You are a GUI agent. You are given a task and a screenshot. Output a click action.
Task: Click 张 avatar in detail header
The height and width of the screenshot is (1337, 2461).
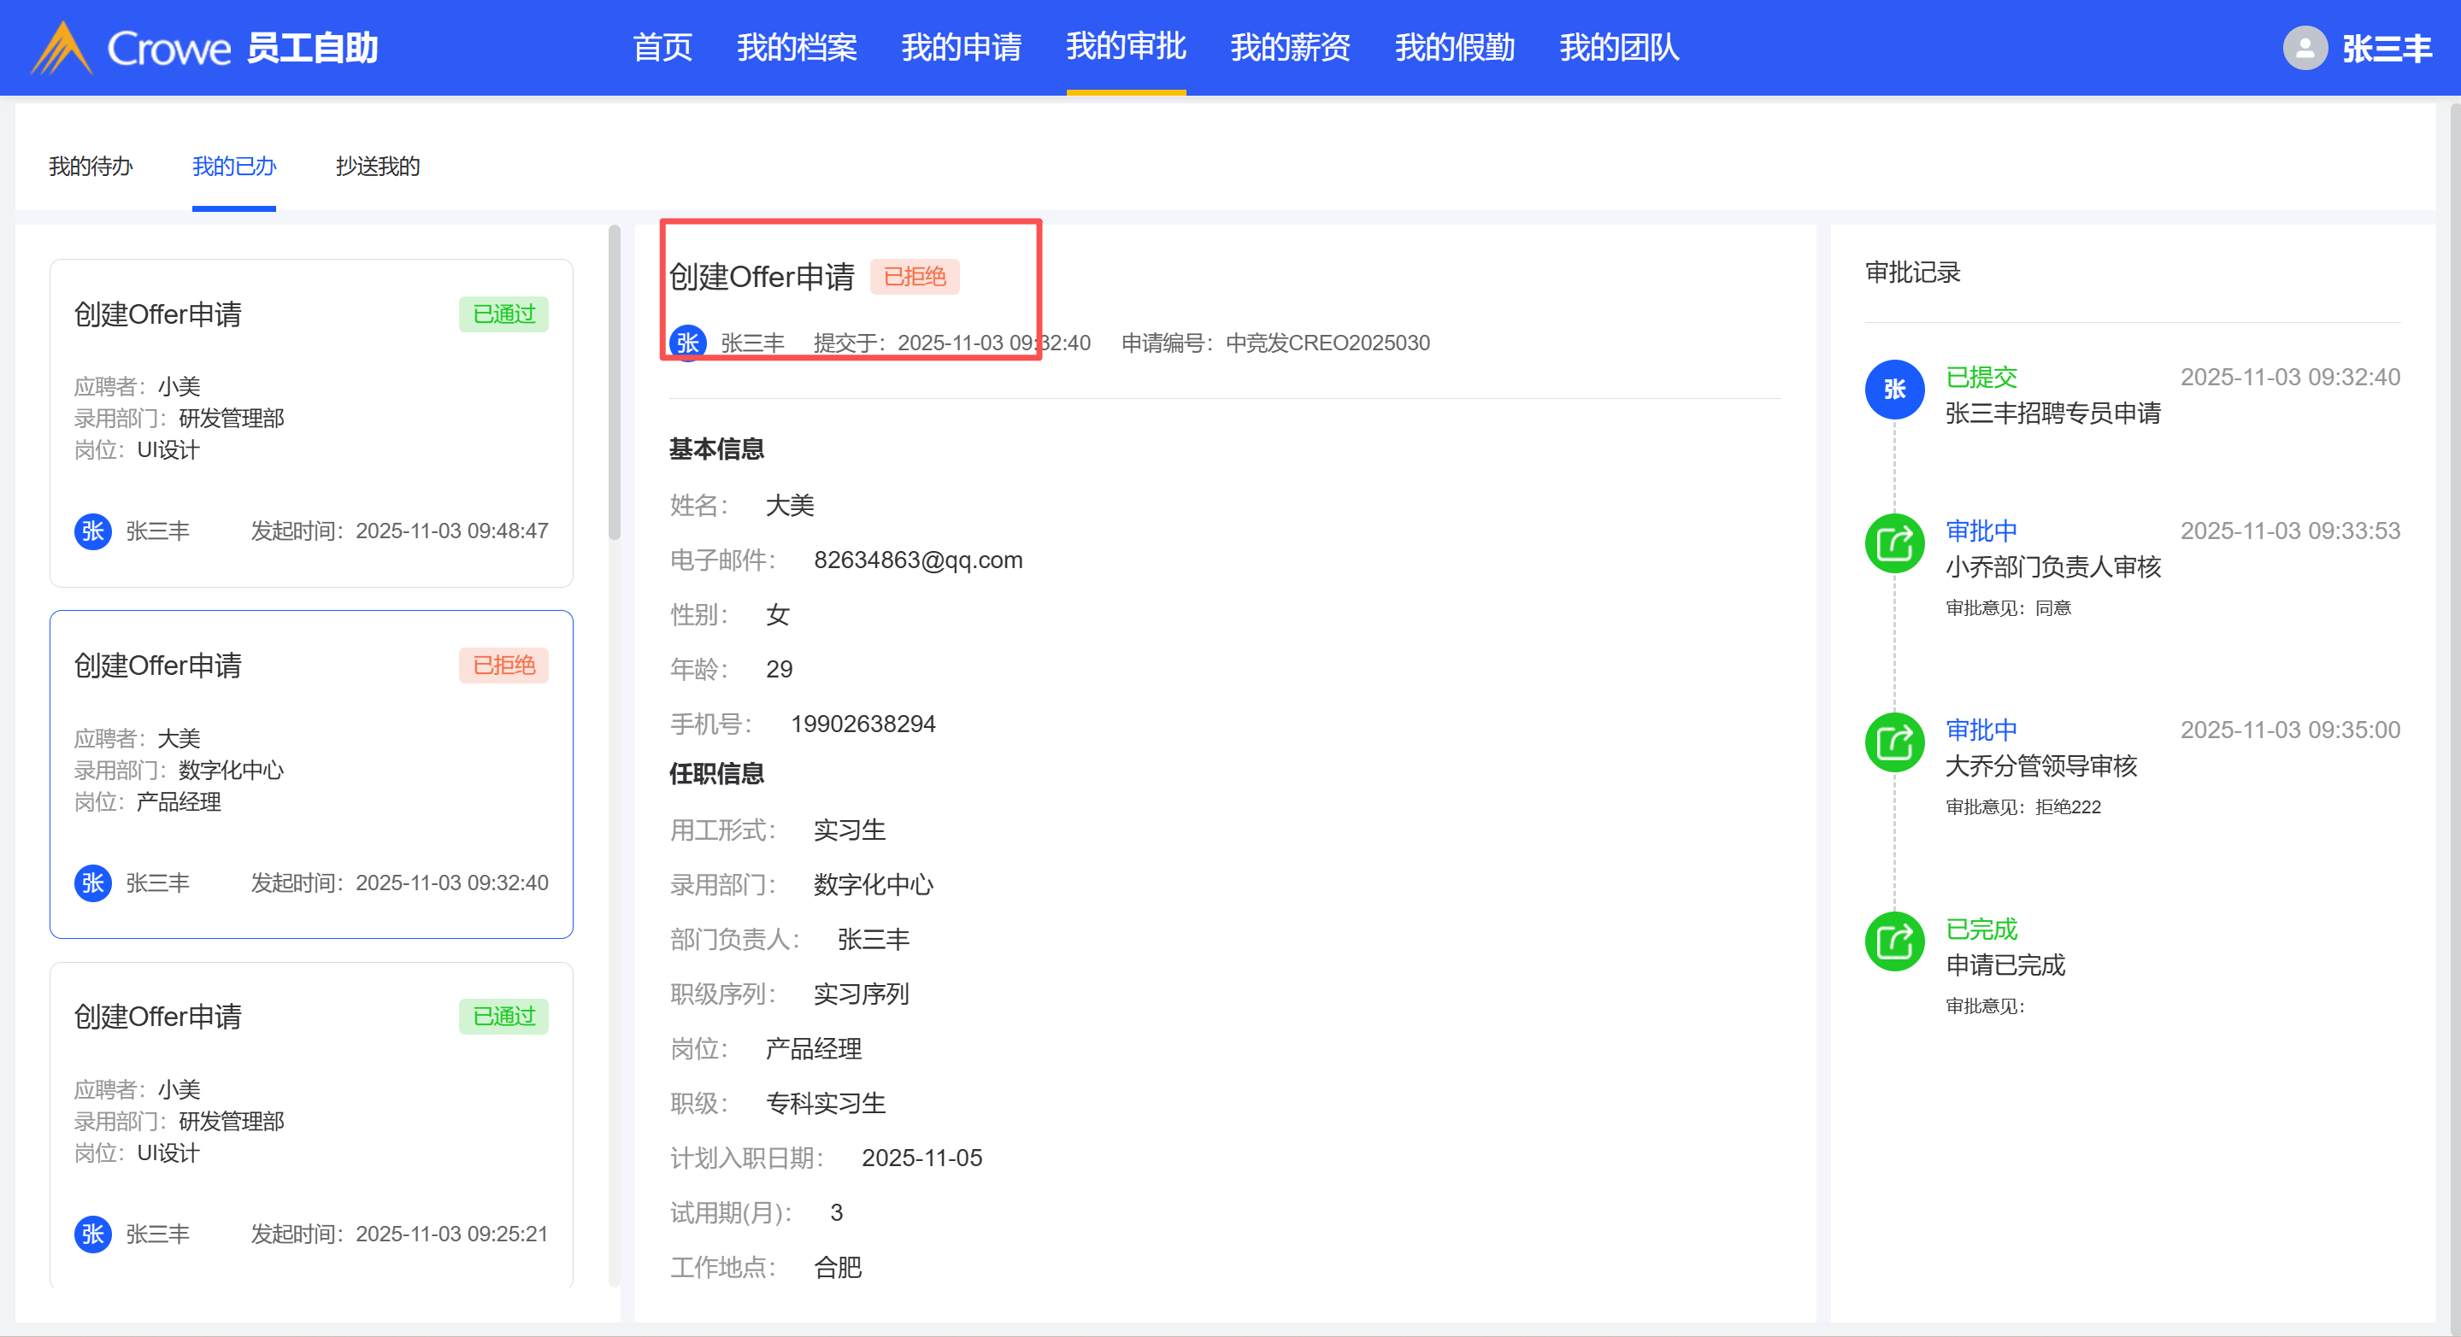coord(688,343)
